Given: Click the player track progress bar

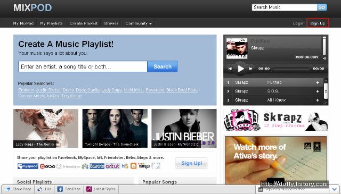Looking at the screenshot, I should point(291,69).
